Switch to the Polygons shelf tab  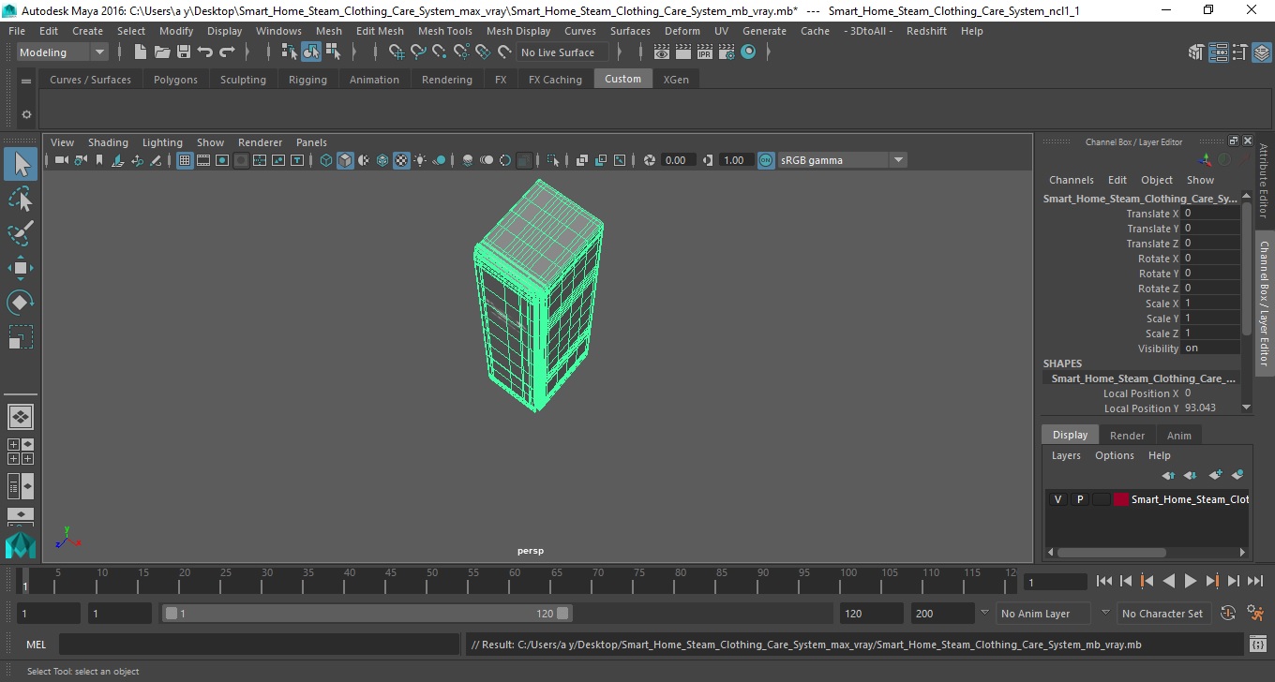pos(175,80)
